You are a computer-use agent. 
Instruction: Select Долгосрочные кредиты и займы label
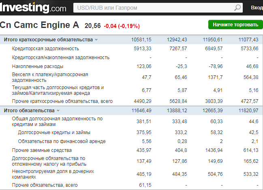coord(54,132)
